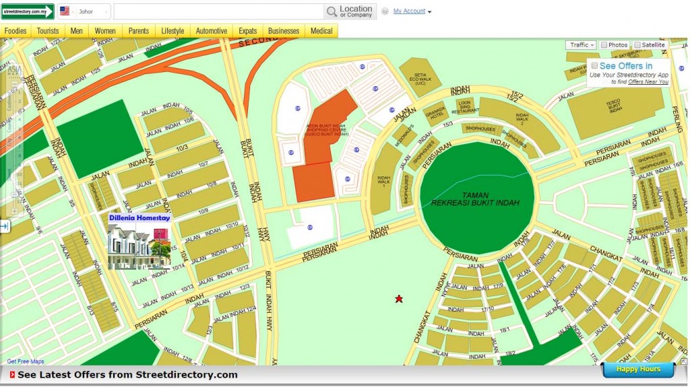690x387 pixels.
Task: Click the Taman Rekreasi Bukit Indah label
Action: pyautogui.click(x=475, y=199)
